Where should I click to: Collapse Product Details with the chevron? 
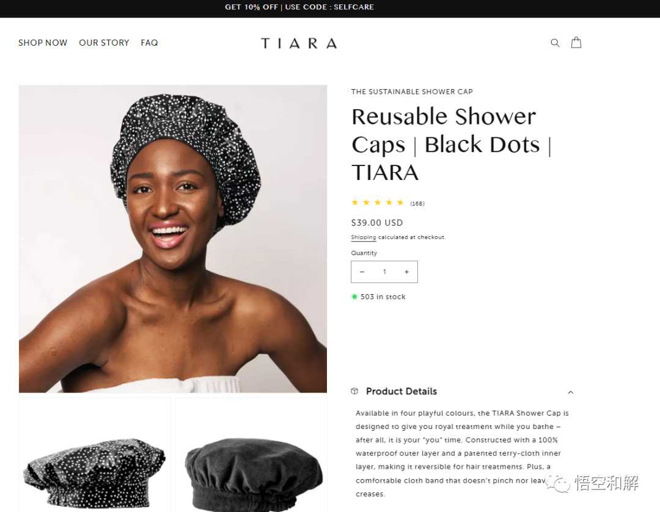click(x=571, y=392)
